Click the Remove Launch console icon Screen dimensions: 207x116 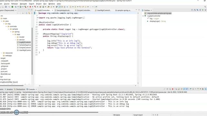pos(167,89)
